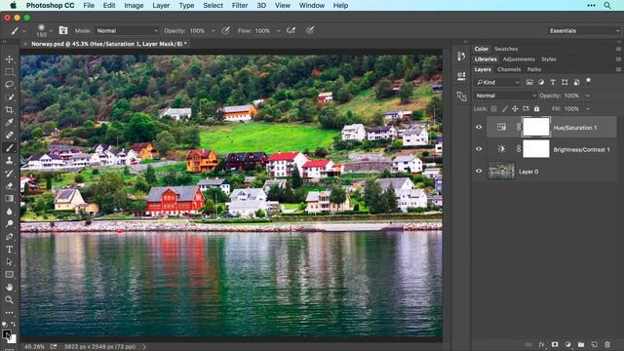
Task: Open the layer Fill dropdown arrow
Action: pyautogui.click(x=588, y=108)
